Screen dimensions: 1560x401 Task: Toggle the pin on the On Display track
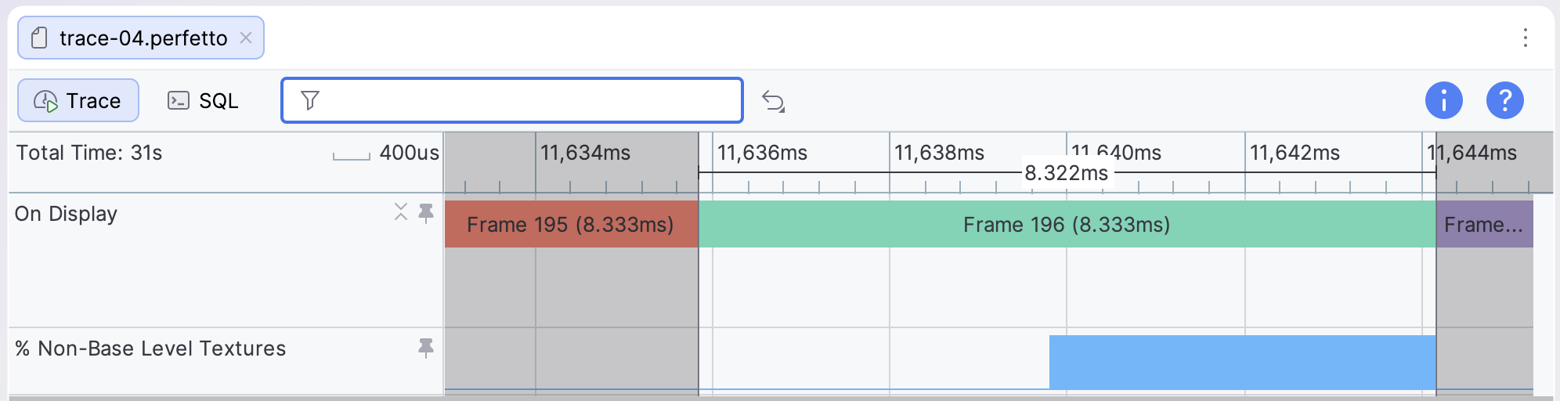pos(426,213)
